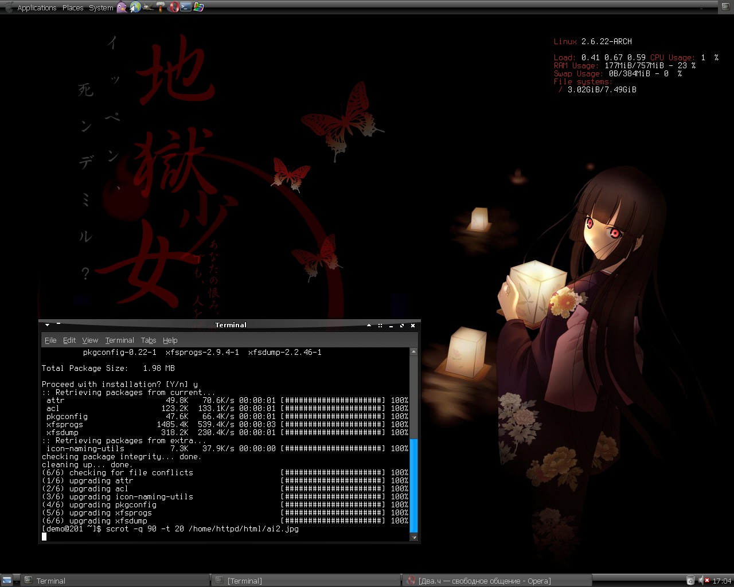Click the blue Terminal scrollbar thumb
Viewport: 734px width, 587px height.
point(413,486)
